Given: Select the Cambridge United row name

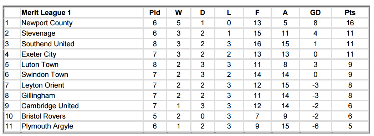Looking at the screenshot, I should point(50,106).
